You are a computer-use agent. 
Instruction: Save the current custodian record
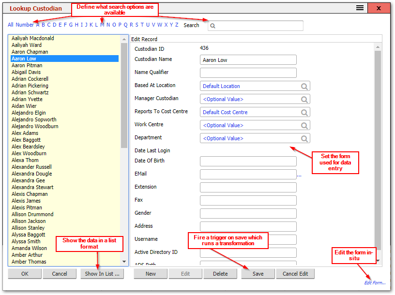(x=258, y=273)
